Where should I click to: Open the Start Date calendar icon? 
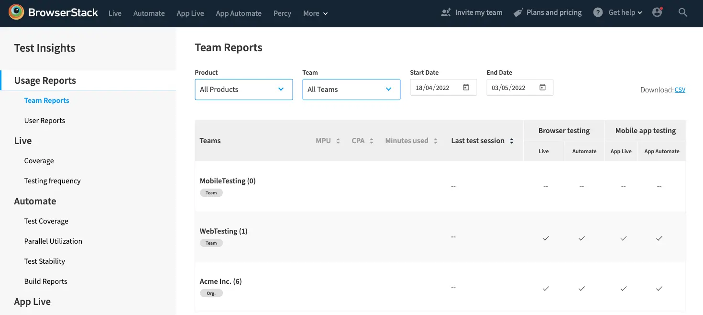point(466,88)
